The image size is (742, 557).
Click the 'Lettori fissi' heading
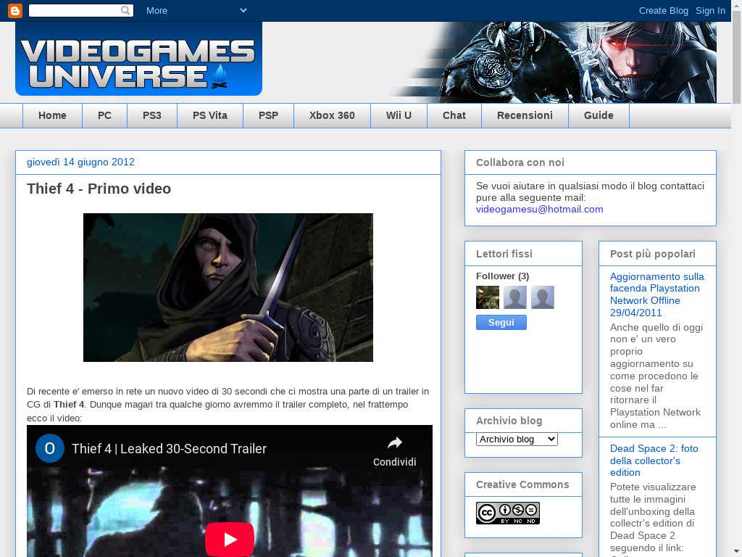click(x=504, y=254)
